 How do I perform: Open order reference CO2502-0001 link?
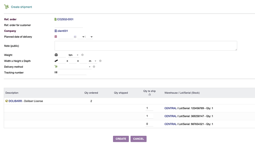pyautogui.click(x=68, y=19)
